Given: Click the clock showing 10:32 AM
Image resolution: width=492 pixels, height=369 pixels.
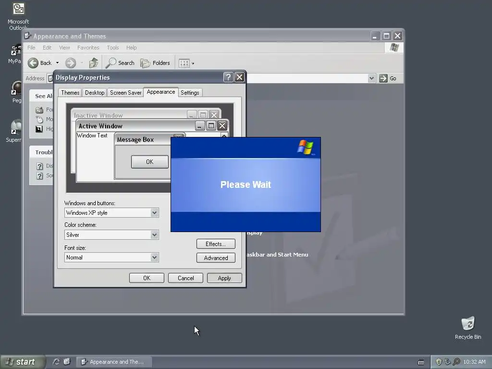Looking at the screenshot, I should pyautogui.click(x=474, y=362).
